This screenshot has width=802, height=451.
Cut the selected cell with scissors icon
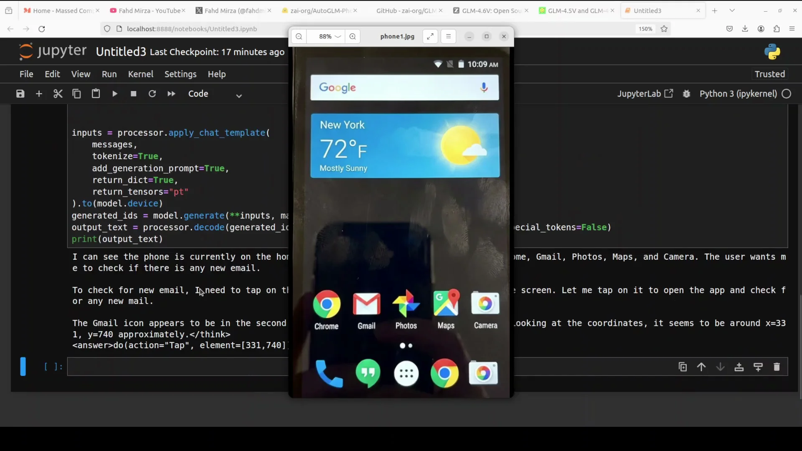(58, 94)
